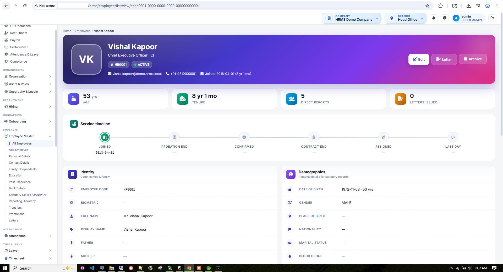The image size is (503, 272).
Task: Select the Last Day timeline marker
Action: 453,137
